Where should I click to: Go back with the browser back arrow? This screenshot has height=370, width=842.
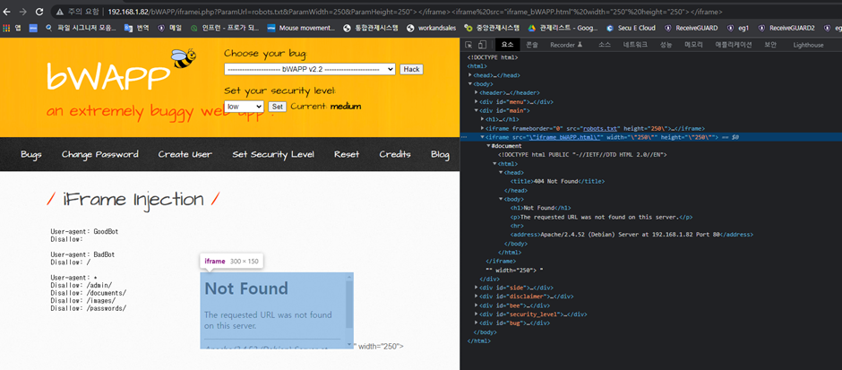click(7, 12)
